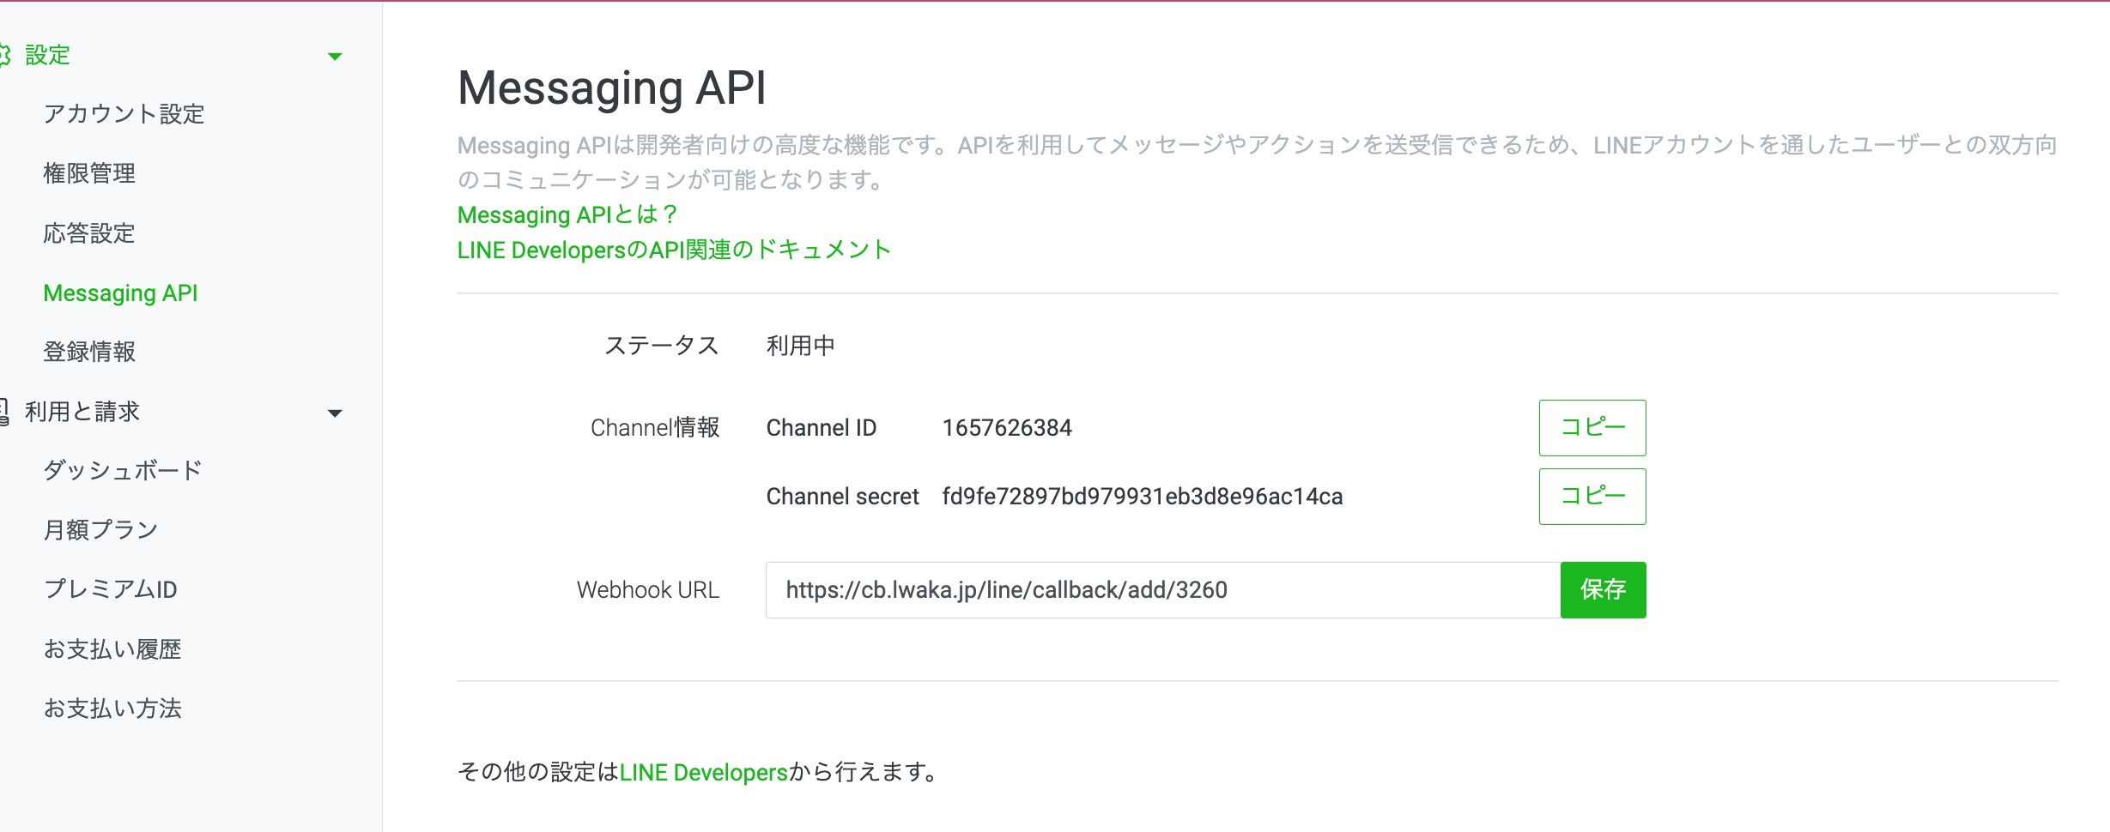This screenshot has width=2110, height=832.
Task: Click the 設定 gear icon in the sidebar
Action: tap(4, 56)
